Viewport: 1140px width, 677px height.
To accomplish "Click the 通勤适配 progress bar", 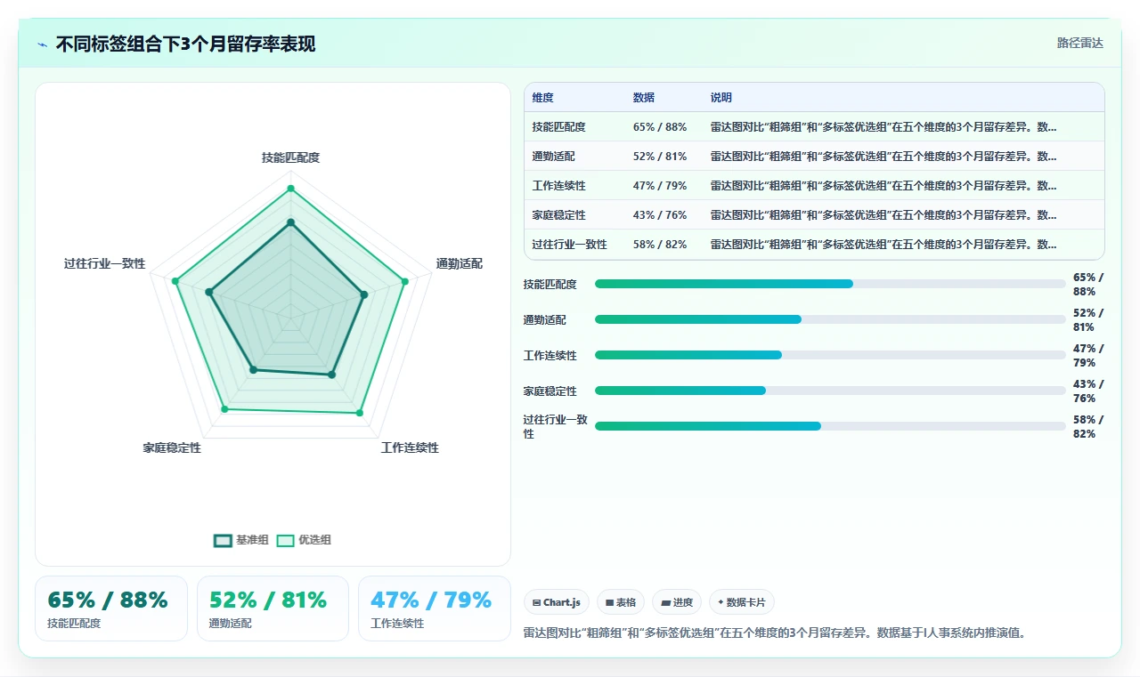I will click(830, 319).
